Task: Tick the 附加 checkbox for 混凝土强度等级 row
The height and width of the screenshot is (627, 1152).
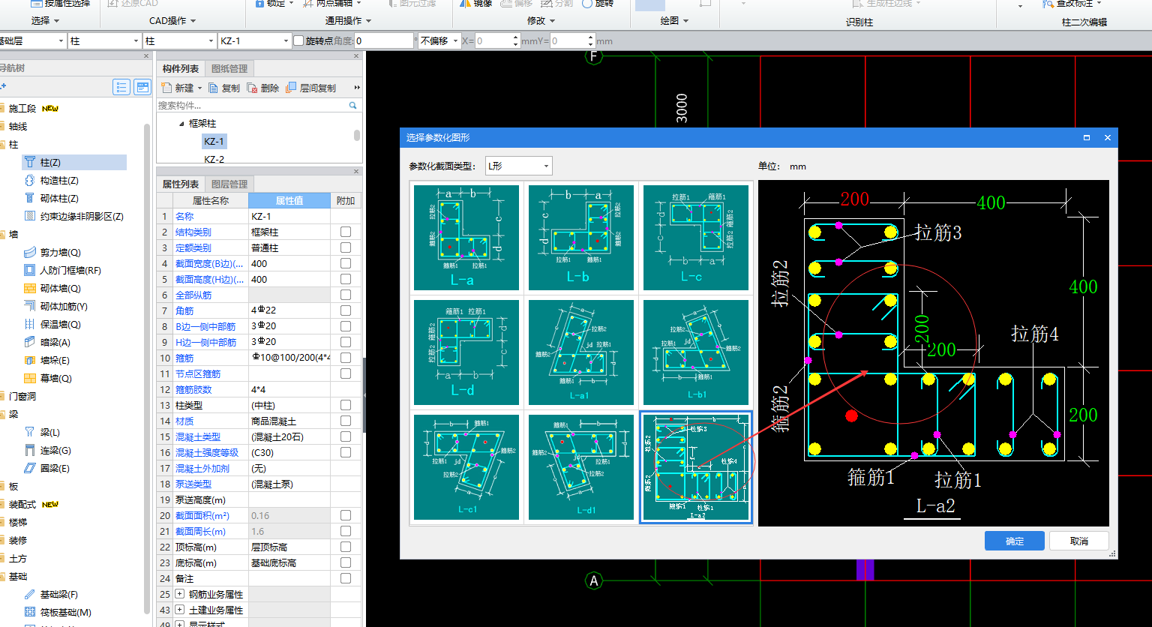Action: [346, 452]
